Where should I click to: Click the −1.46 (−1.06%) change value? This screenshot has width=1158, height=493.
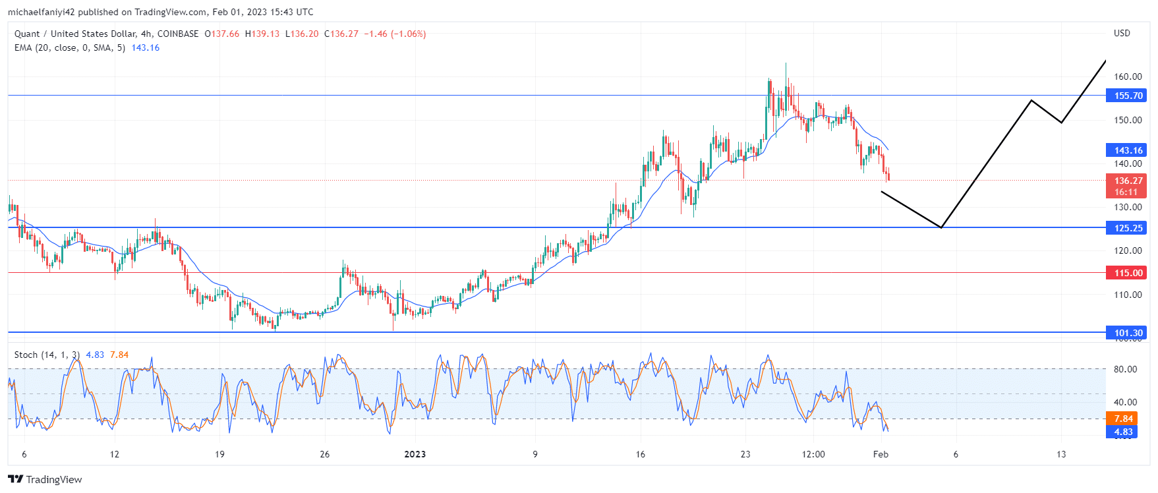click(x=395, y=34)
